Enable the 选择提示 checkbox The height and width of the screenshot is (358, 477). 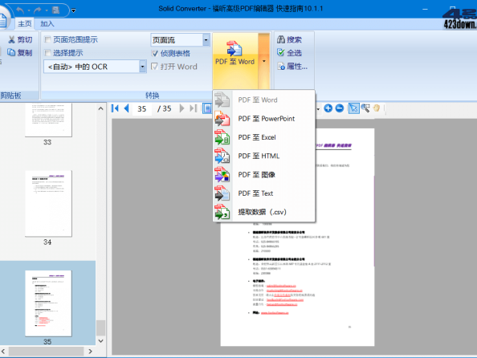(x=47, y=53)
